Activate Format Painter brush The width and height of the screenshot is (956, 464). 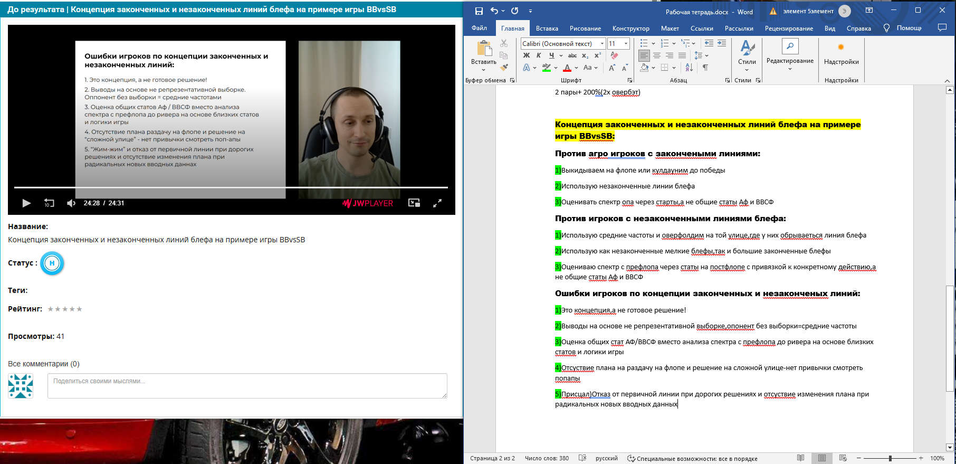[504, 67]
